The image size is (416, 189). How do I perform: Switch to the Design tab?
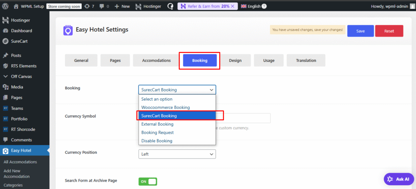coord(235,60)
